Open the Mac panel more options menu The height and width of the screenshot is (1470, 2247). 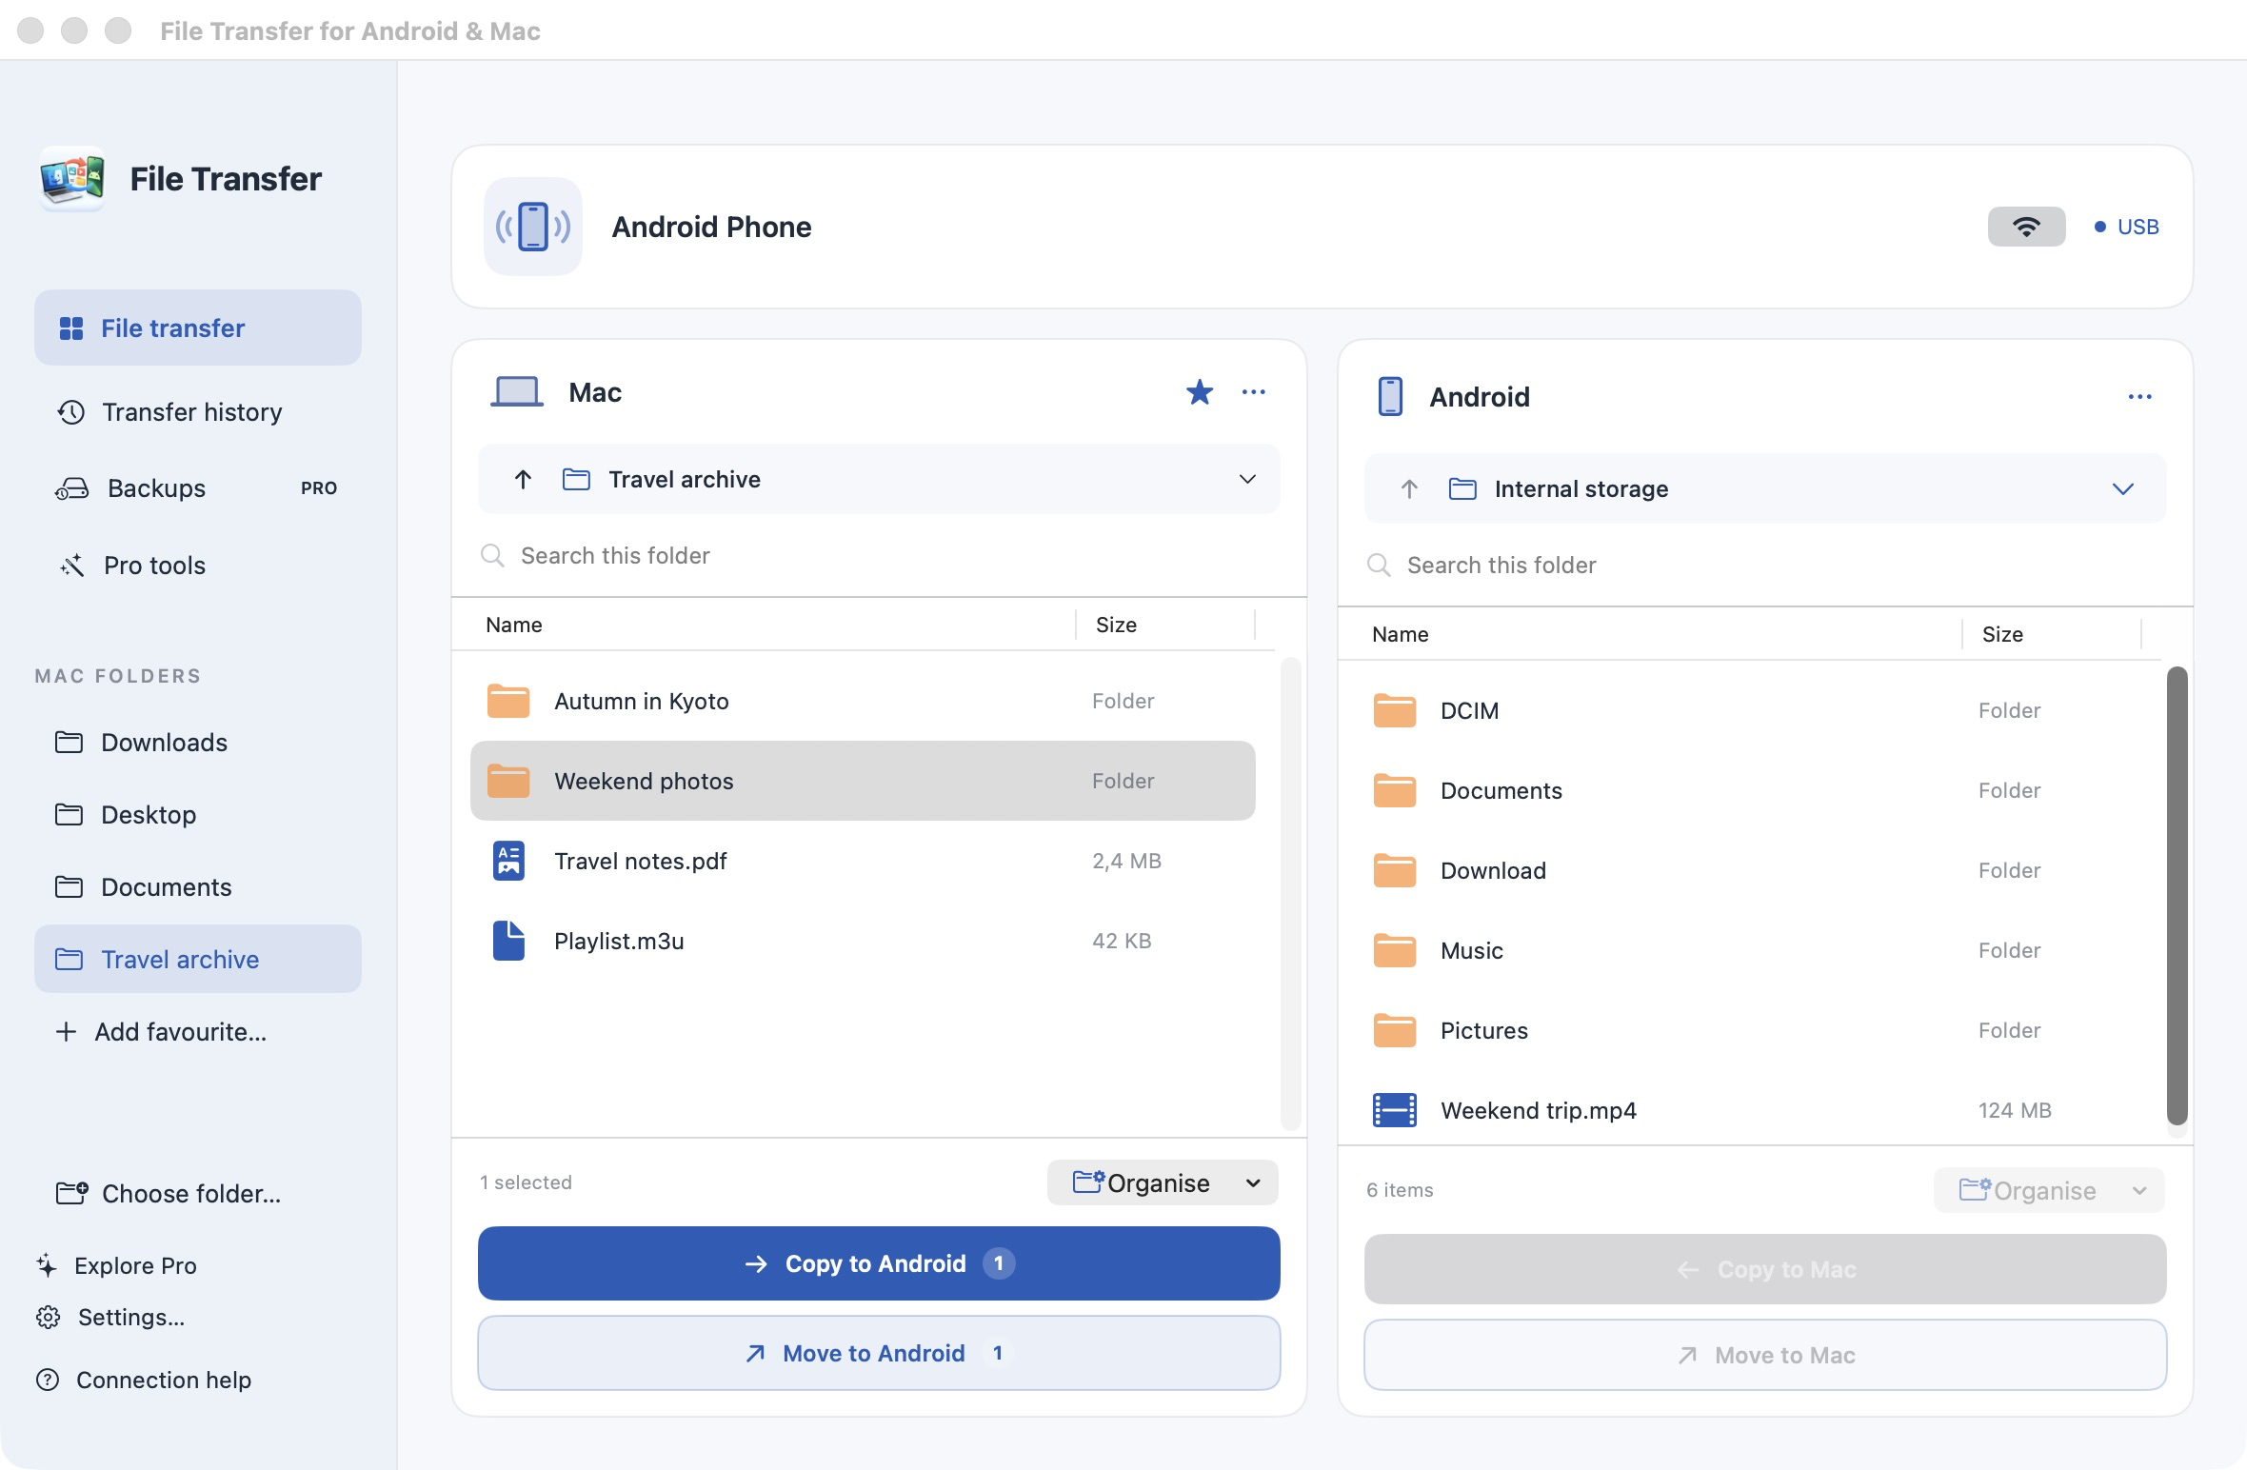point(1254,391)
